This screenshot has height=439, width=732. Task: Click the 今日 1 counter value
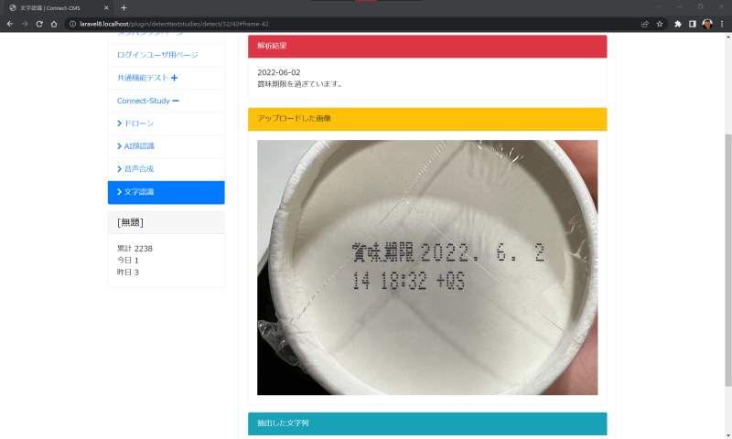[127, 261]
